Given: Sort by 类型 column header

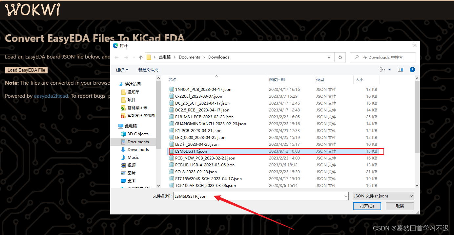Looking at the screenshot, I should (x=320, y=80).
